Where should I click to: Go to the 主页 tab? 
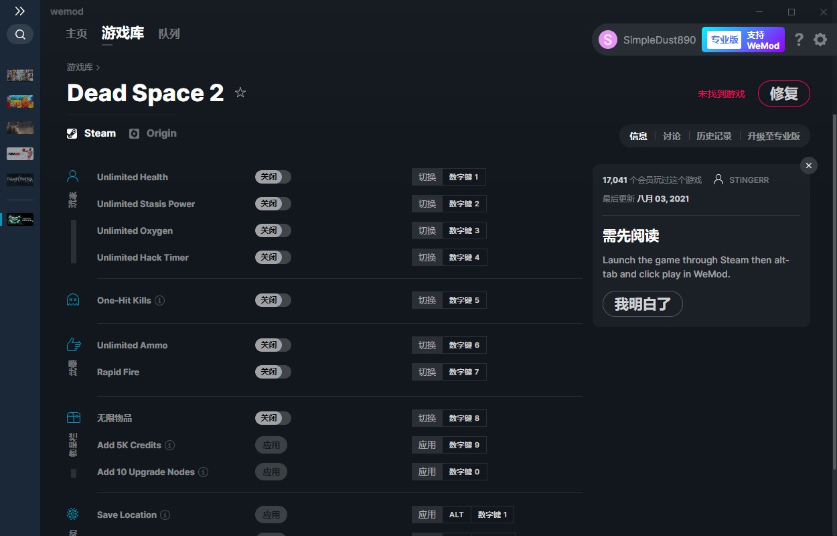76,33
